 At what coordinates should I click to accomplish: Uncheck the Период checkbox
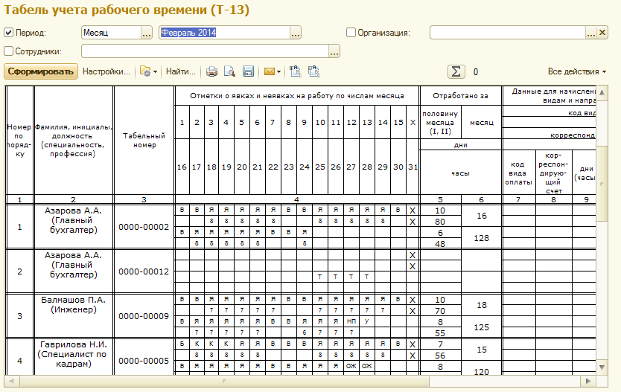coord(9,33)
